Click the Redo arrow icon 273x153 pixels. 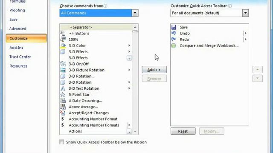click(174, 40)
